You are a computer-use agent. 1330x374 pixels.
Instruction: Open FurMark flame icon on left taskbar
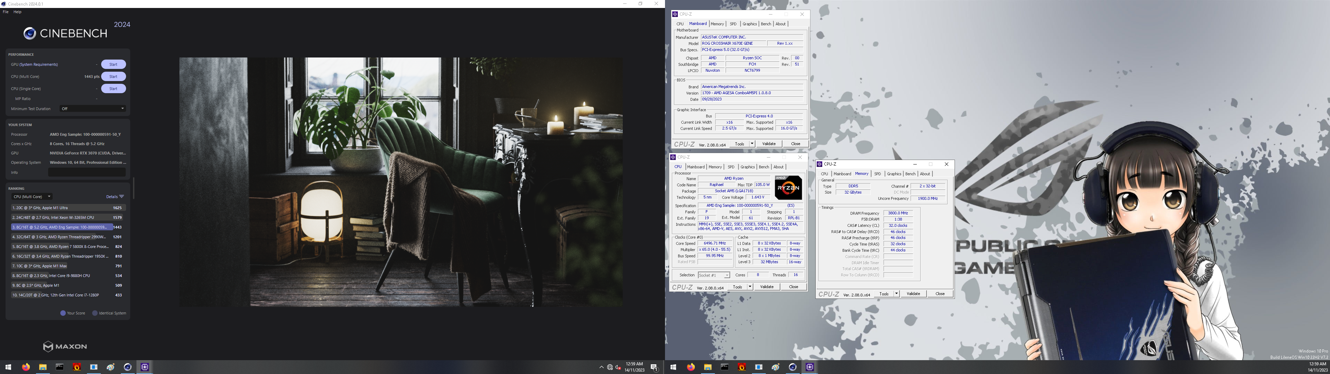[x=77, y=367]
